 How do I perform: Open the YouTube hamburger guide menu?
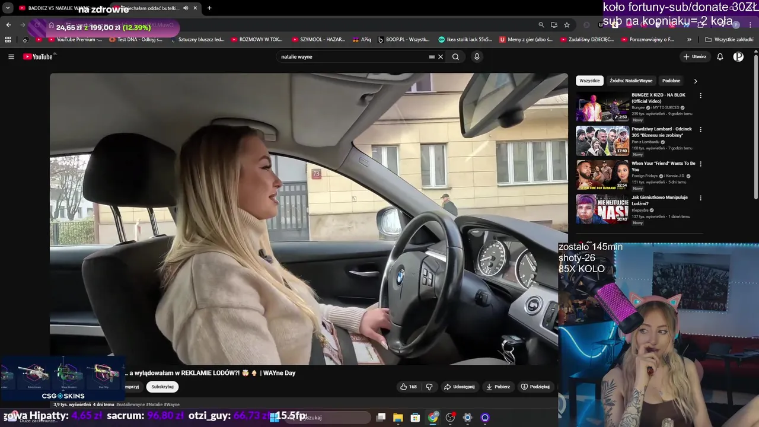point(11,57)
